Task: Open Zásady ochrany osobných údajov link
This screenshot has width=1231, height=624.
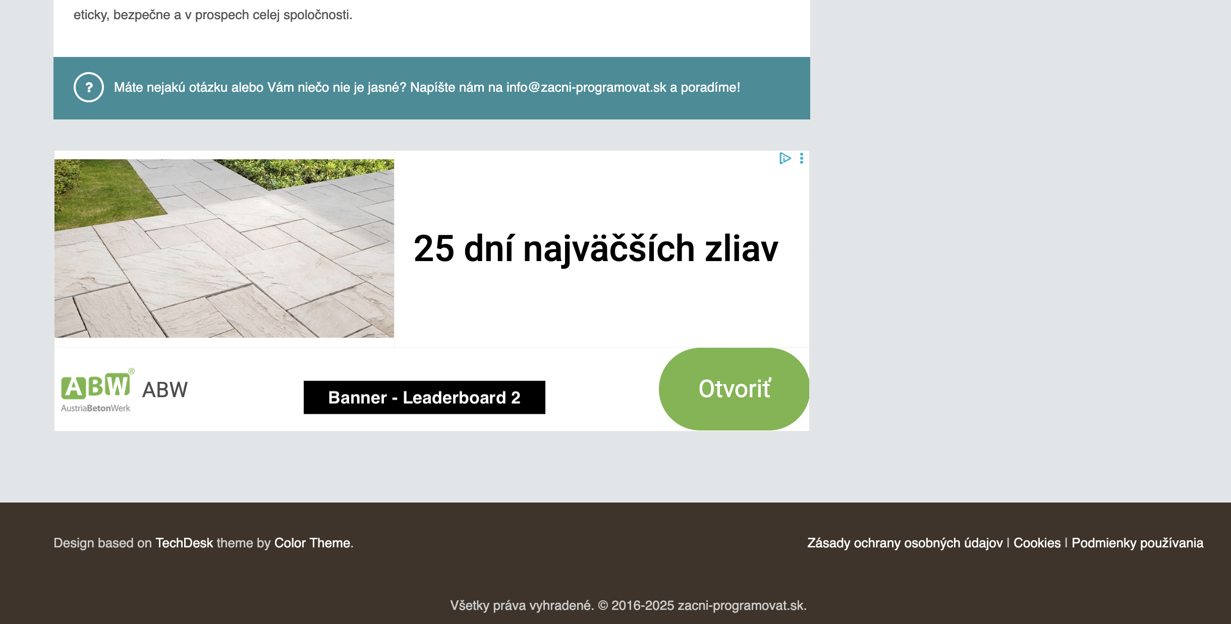Action: coord(905,543)
